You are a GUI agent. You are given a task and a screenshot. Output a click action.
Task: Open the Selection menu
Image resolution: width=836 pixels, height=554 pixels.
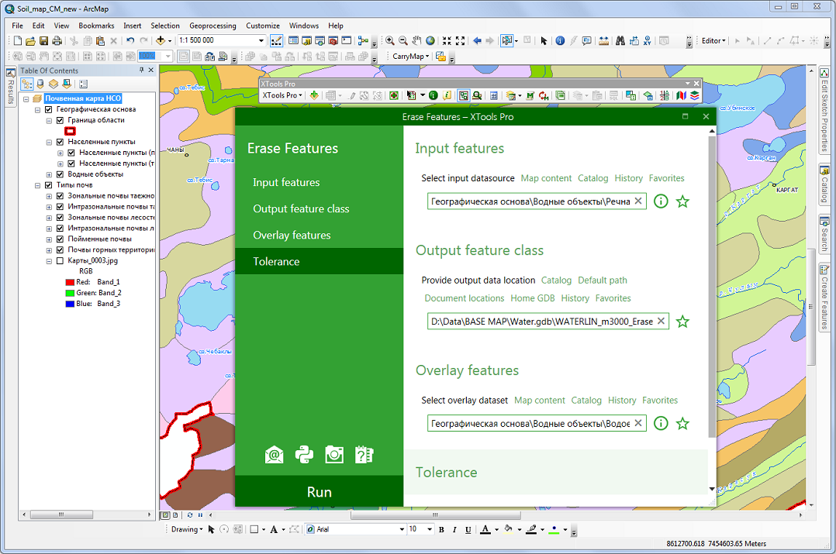[164, 26]
